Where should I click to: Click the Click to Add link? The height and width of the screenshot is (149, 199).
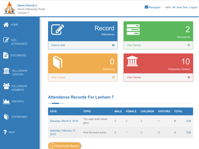pyautogui.click(x=58, y=45)
